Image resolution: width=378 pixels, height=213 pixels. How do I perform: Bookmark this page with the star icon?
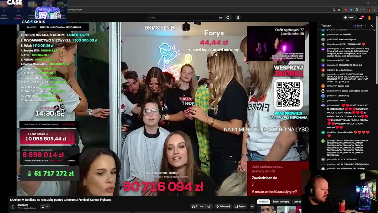click(x=339, y=9)
